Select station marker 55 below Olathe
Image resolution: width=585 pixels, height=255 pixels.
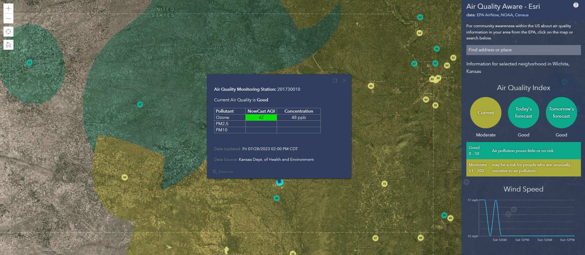435,105
